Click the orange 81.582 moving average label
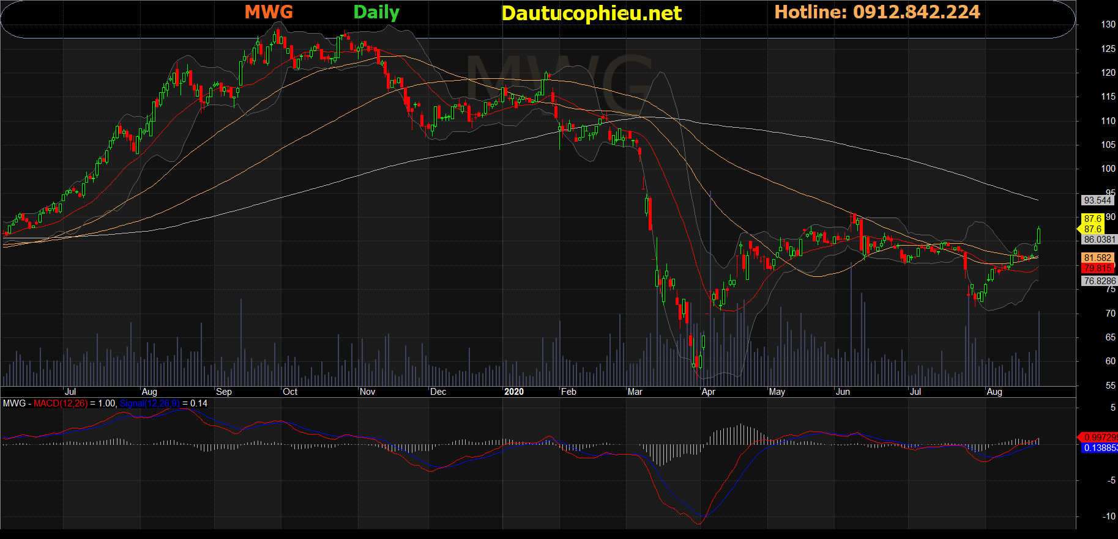The height and width of the screenshot is (539, 1118). (x=1097, y=258)
